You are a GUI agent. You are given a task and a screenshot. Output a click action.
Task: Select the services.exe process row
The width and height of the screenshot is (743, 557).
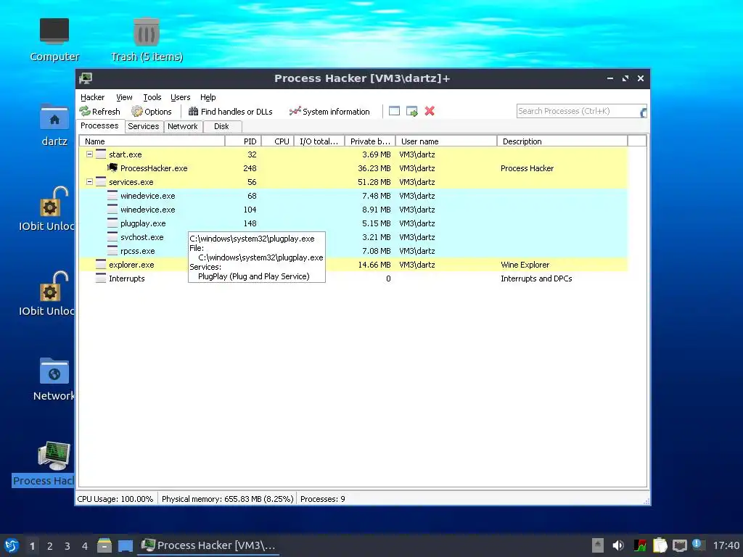coord(353,182)
